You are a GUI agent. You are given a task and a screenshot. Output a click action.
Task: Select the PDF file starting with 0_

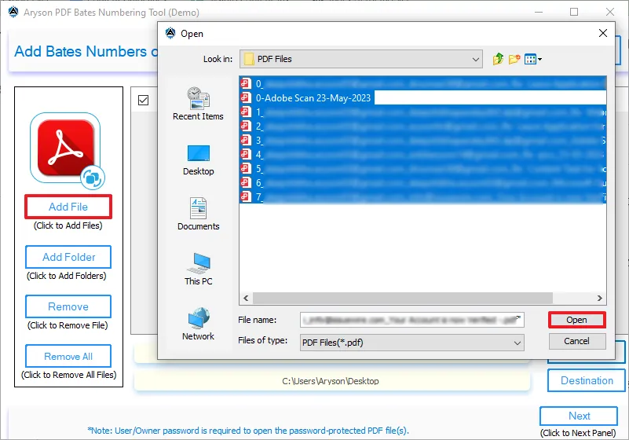click(x=422, y=84)
